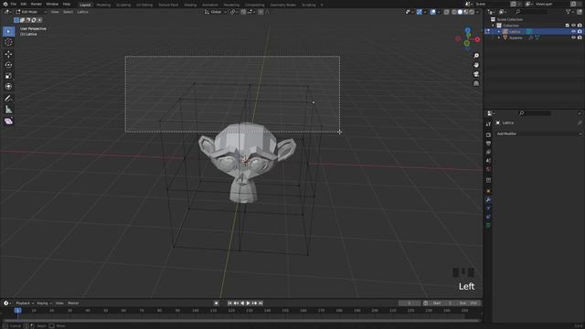585x329 pixels.
Task: Toggle X-ray display in viewport header
Action: (x=447, y=12)
